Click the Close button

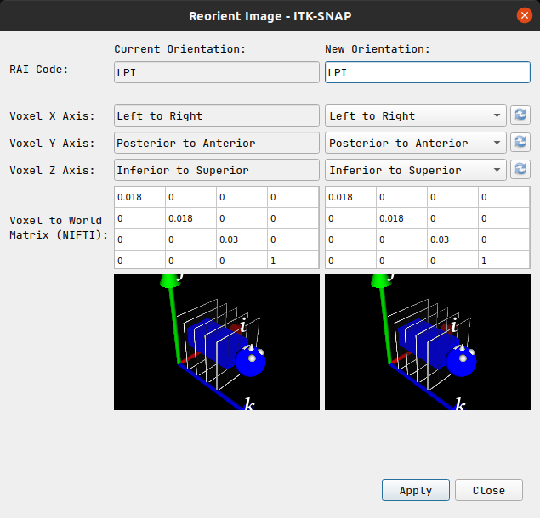tap(489, 490)
